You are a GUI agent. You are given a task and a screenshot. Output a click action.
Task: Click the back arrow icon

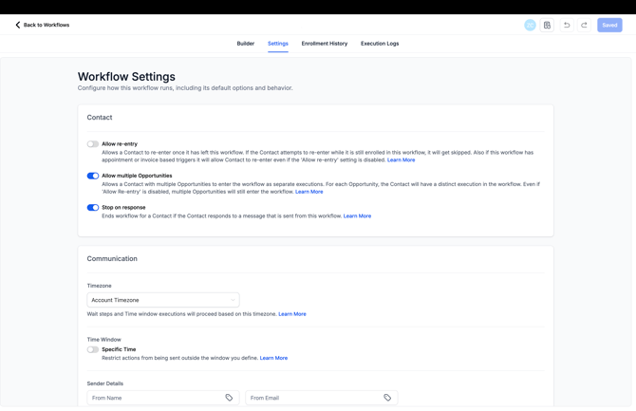(x=17, y=26)
